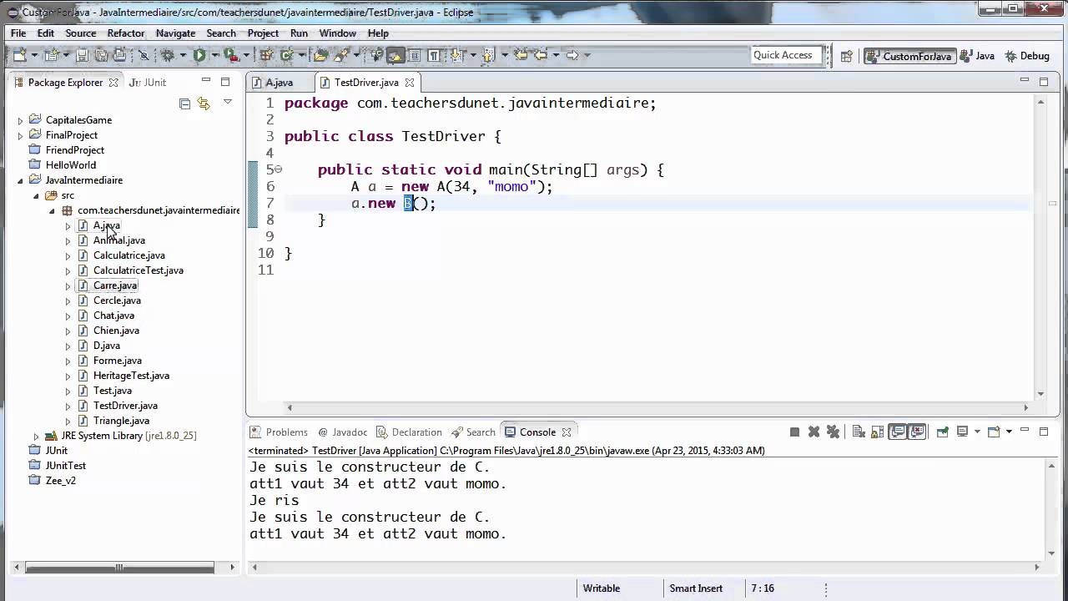Screen dimensions: 1068x601
Task: Open Calculatrice.java in the tree
Action: pyautogui.click(x=129, y=255)
